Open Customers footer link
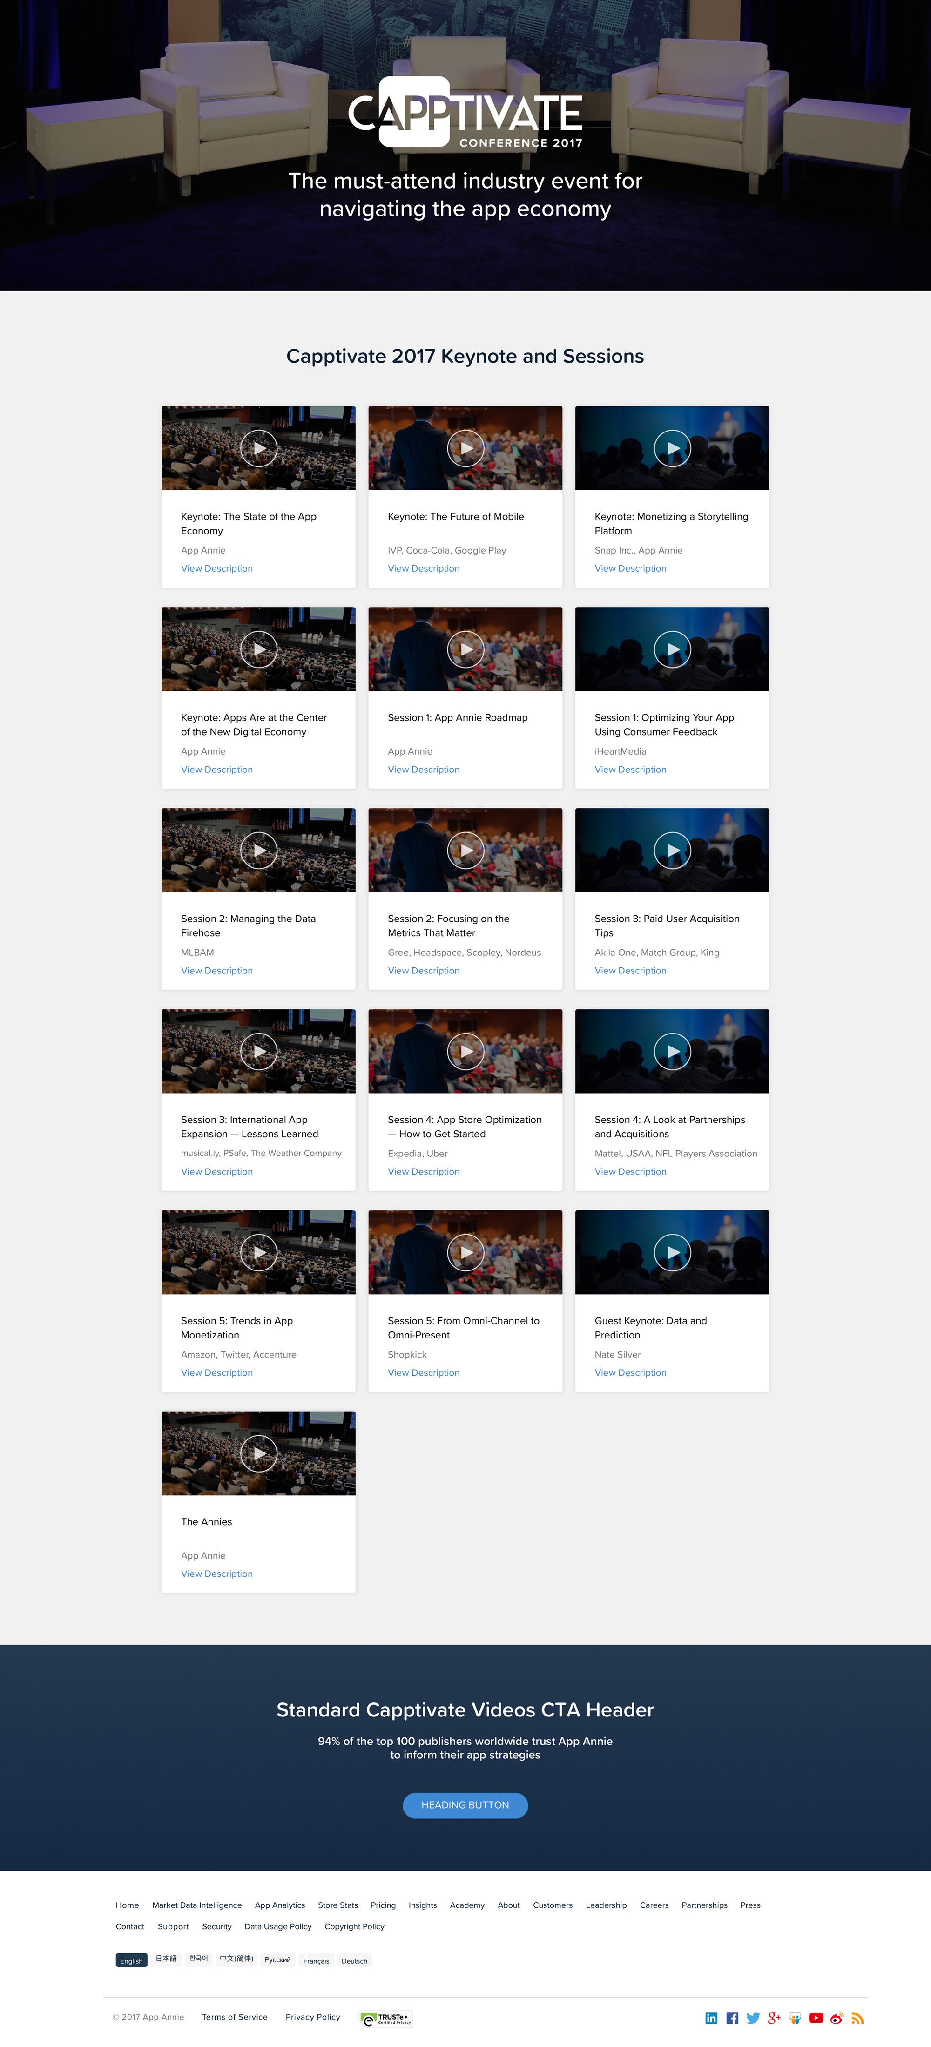Image resolution: width=931 pixels, height=2047 pixels. pos(553,1905)
